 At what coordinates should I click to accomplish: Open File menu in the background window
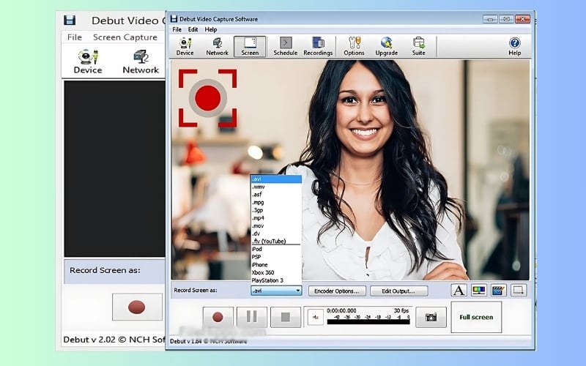click(x=75, y=37)
